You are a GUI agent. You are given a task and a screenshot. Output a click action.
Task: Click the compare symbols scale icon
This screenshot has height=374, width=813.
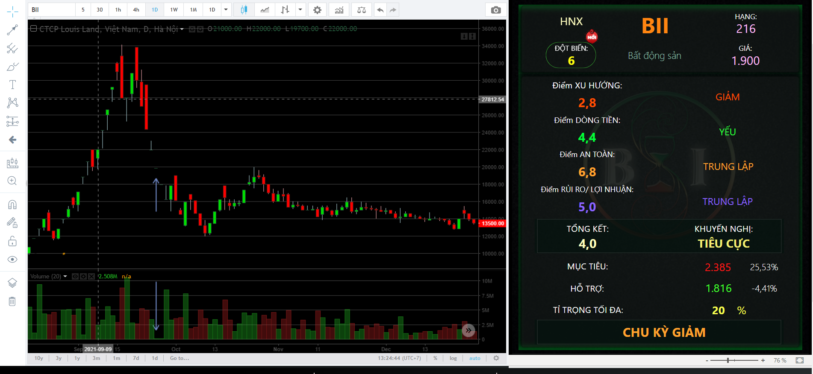coord(361,10)
